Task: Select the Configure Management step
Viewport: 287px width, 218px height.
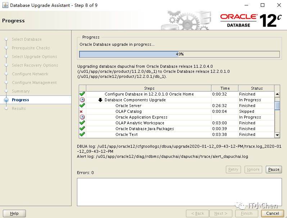Action: pyautogui.click(x=34, y=83)
